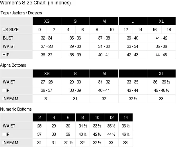Click size 8 header in Numeric Bottoms
Screen dimensions: 176x147
pos(82,117)
